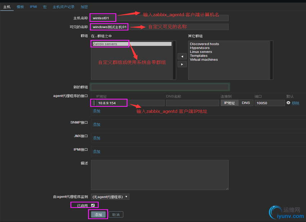Image resolution: width=306 pixels, height=222 pixels.
Task: Click 添加 link for JMX接口
Action: (x=96, y=138)
